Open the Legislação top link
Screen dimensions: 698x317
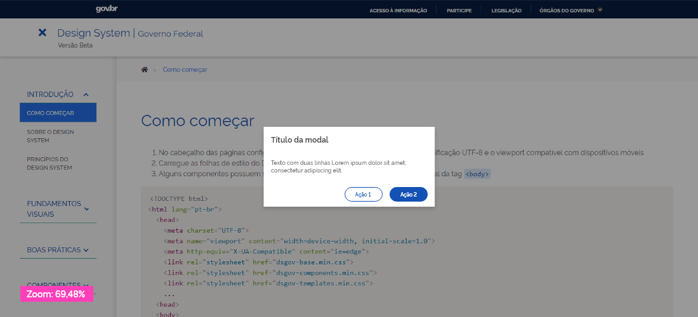(x=506, y=10)
